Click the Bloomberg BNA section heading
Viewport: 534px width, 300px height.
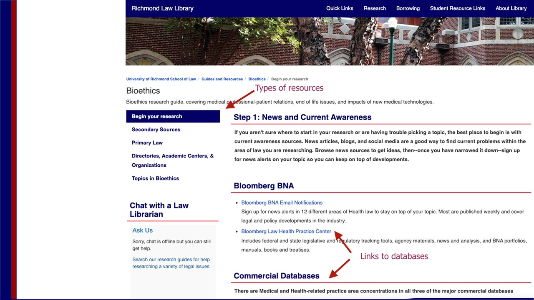[x=264, y=186]
